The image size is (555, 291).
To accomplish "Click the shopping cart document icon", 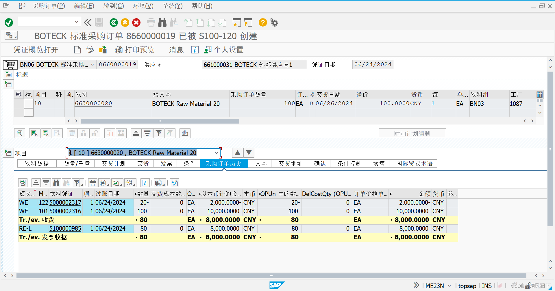I will 10,64.
